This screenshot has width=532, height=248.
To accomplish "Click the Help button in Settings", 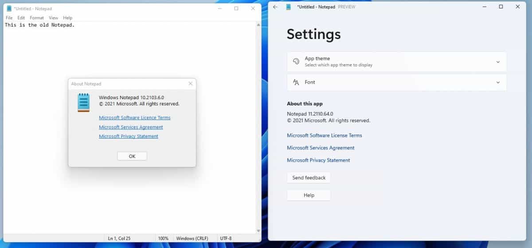I will click(x=309, y=195).
